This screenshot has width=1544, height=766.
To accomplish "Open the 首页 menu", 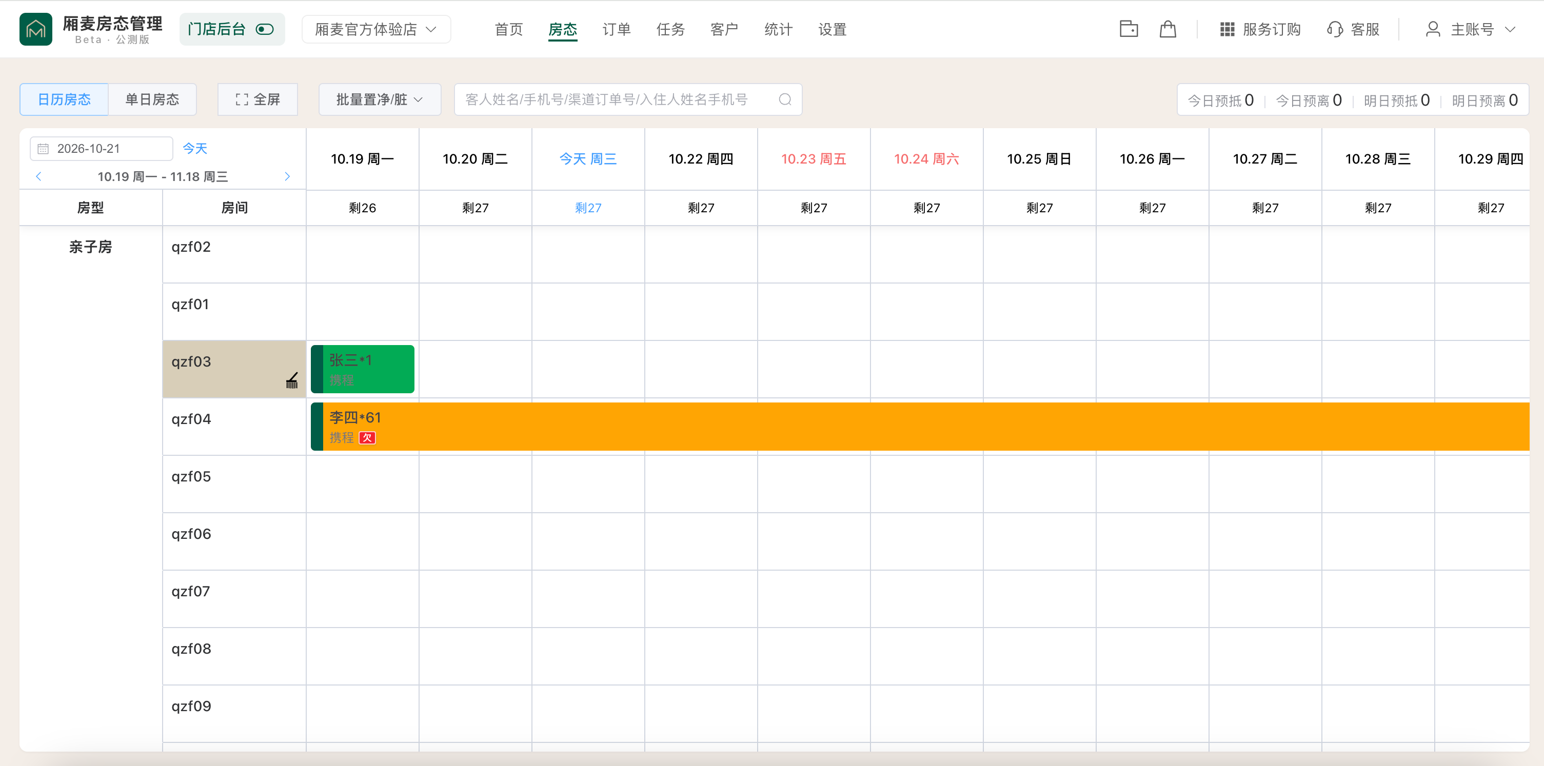I will [x=508, y=29].
